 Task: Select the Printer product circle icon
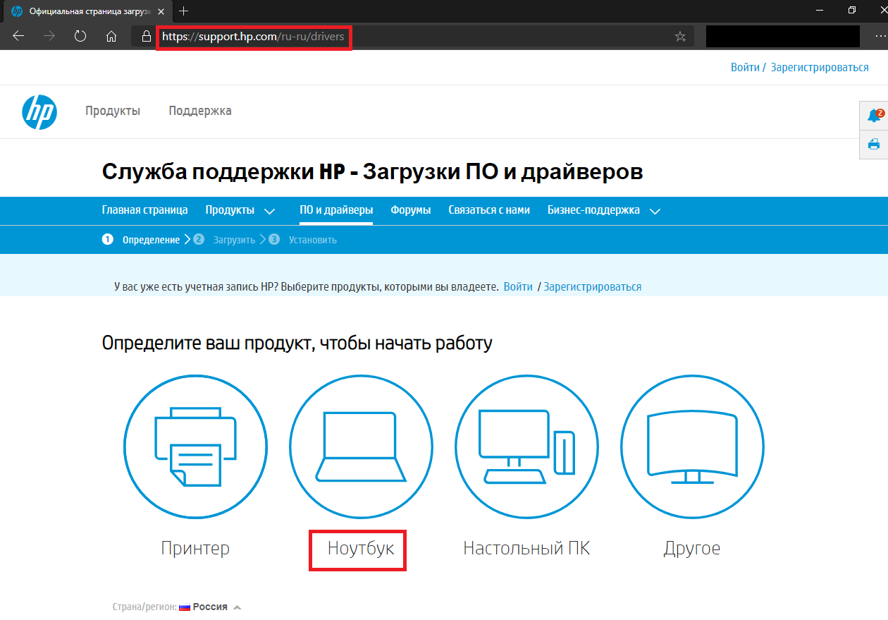(195, 448)
